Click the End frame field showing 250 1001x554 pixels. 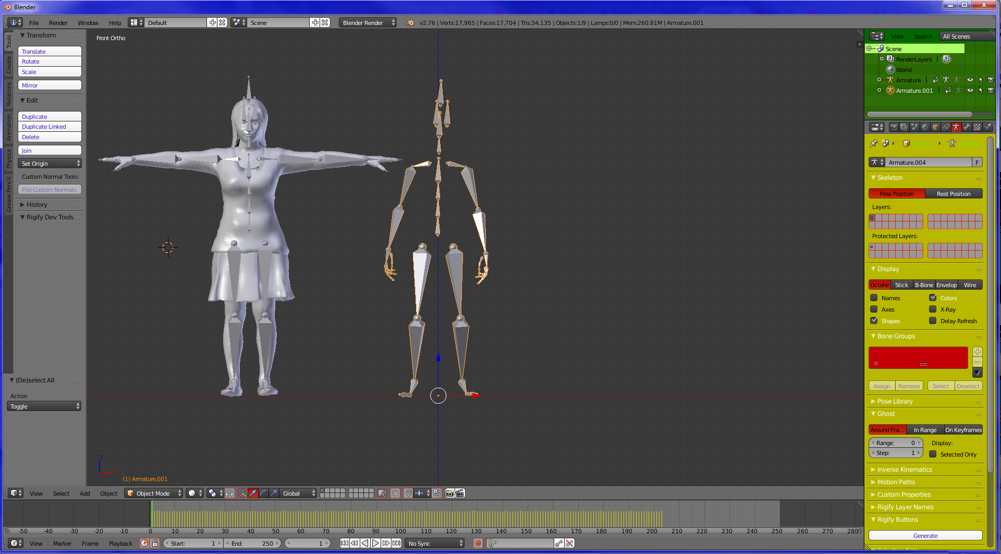point(253,544)
